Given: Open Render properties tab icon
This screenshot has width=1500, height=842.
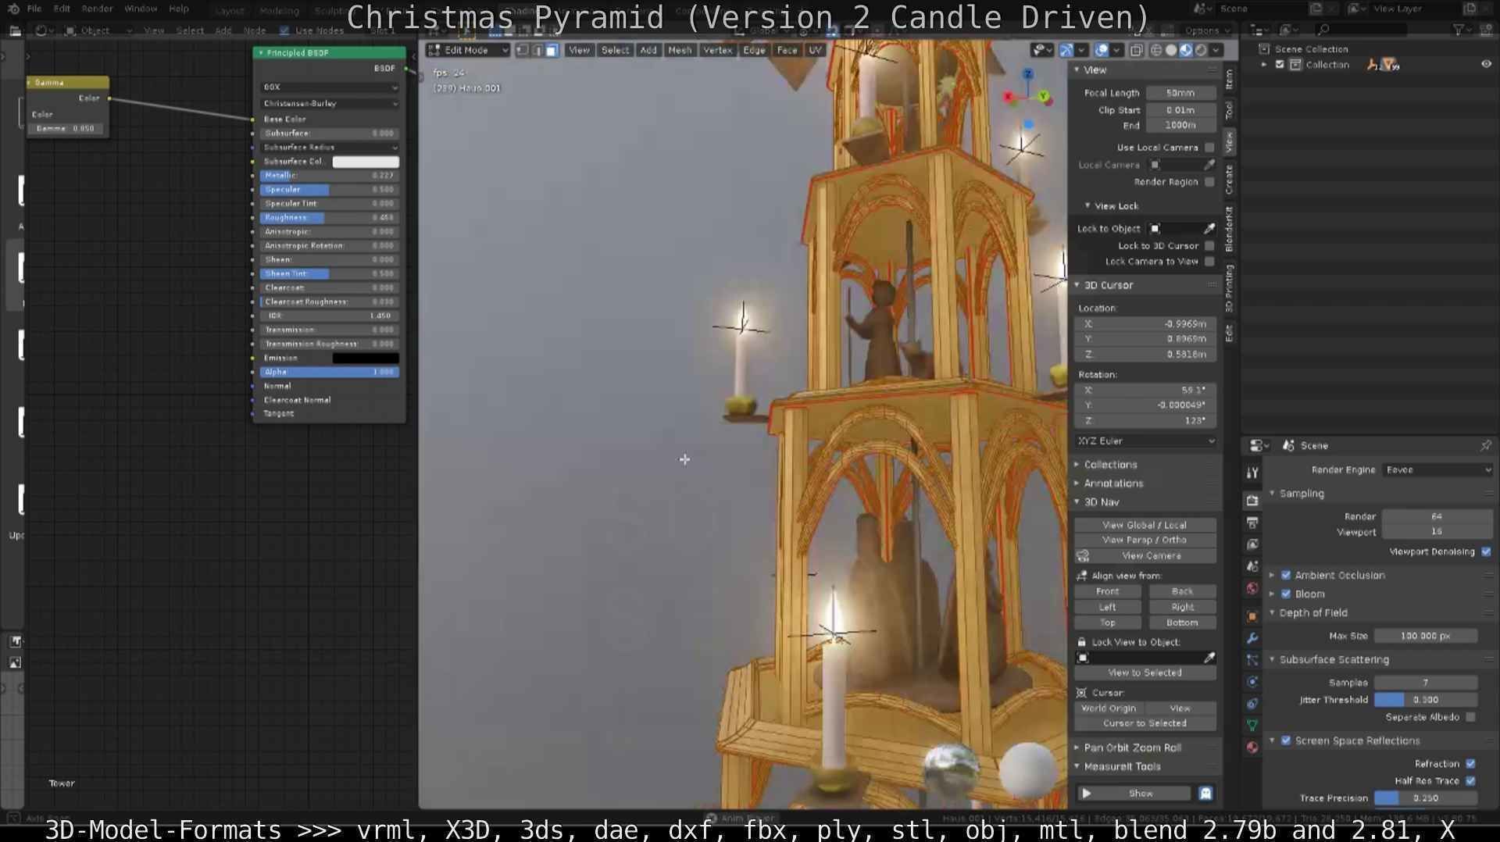Looking at the screenshot, I should point(1252,501).
